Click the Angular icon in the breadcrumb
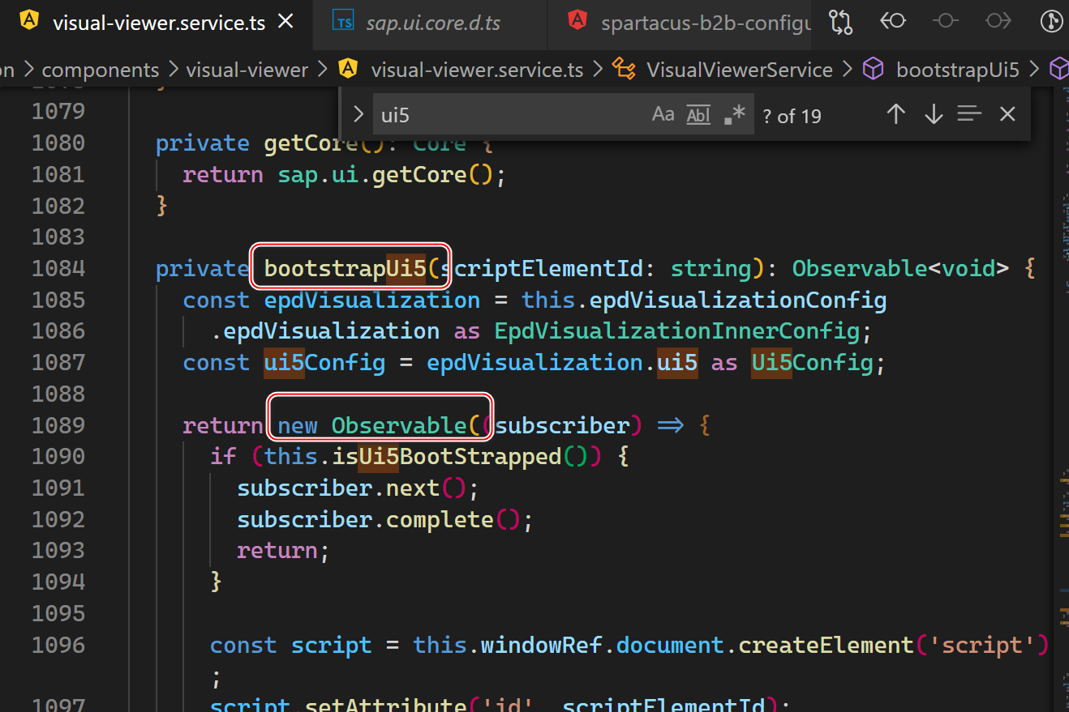The height and width of the screenshot is (712, 1069). 348,70
